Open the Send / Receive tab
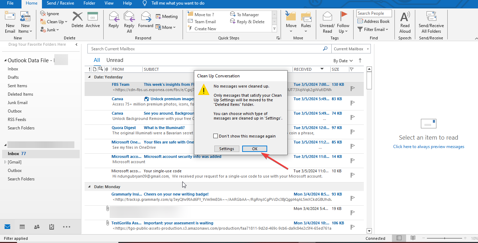 60,4
